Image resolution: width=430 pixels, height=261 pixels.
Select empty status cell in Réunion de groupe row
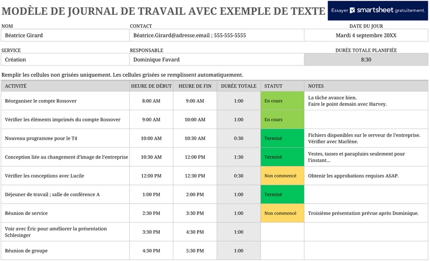pyautogui.click(x=282, y=251)
